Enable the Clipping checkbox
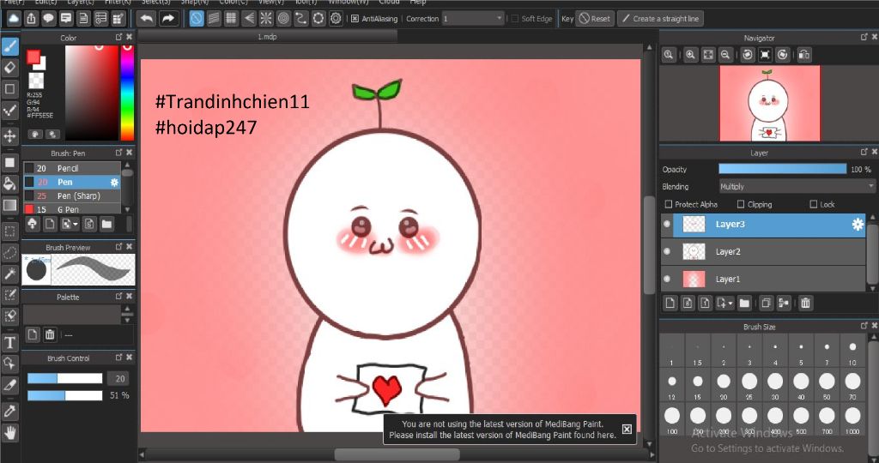The image size is (879, 463). point(741,204)
